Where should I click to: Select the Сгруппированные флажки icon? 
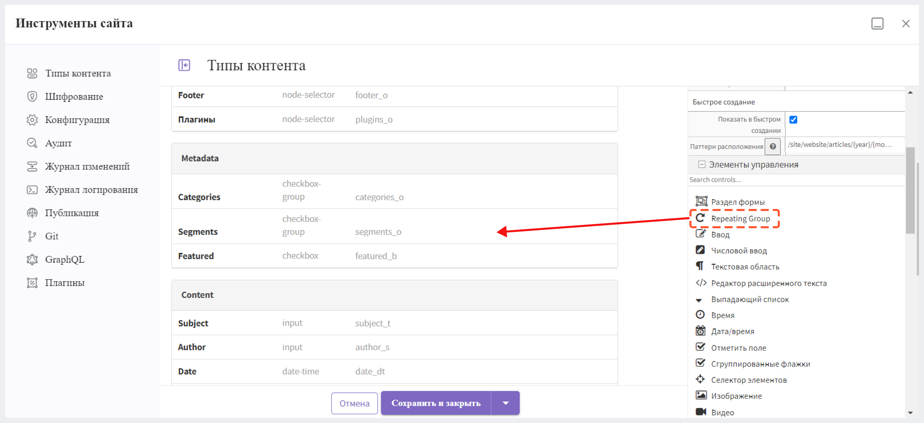coord(701,363)
